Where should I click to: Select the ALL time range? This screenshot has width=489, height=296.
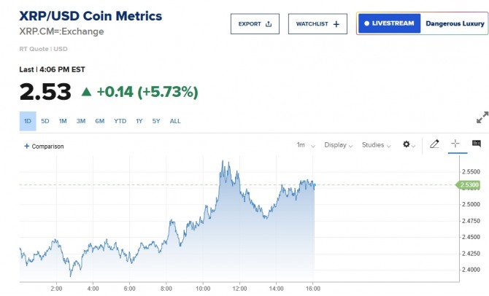click(175, 121)
